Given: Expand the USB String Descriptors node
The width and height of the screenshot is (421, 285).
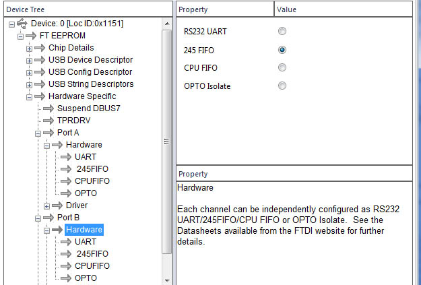Looking at the screenshot, I should click(x=29, y=85).
